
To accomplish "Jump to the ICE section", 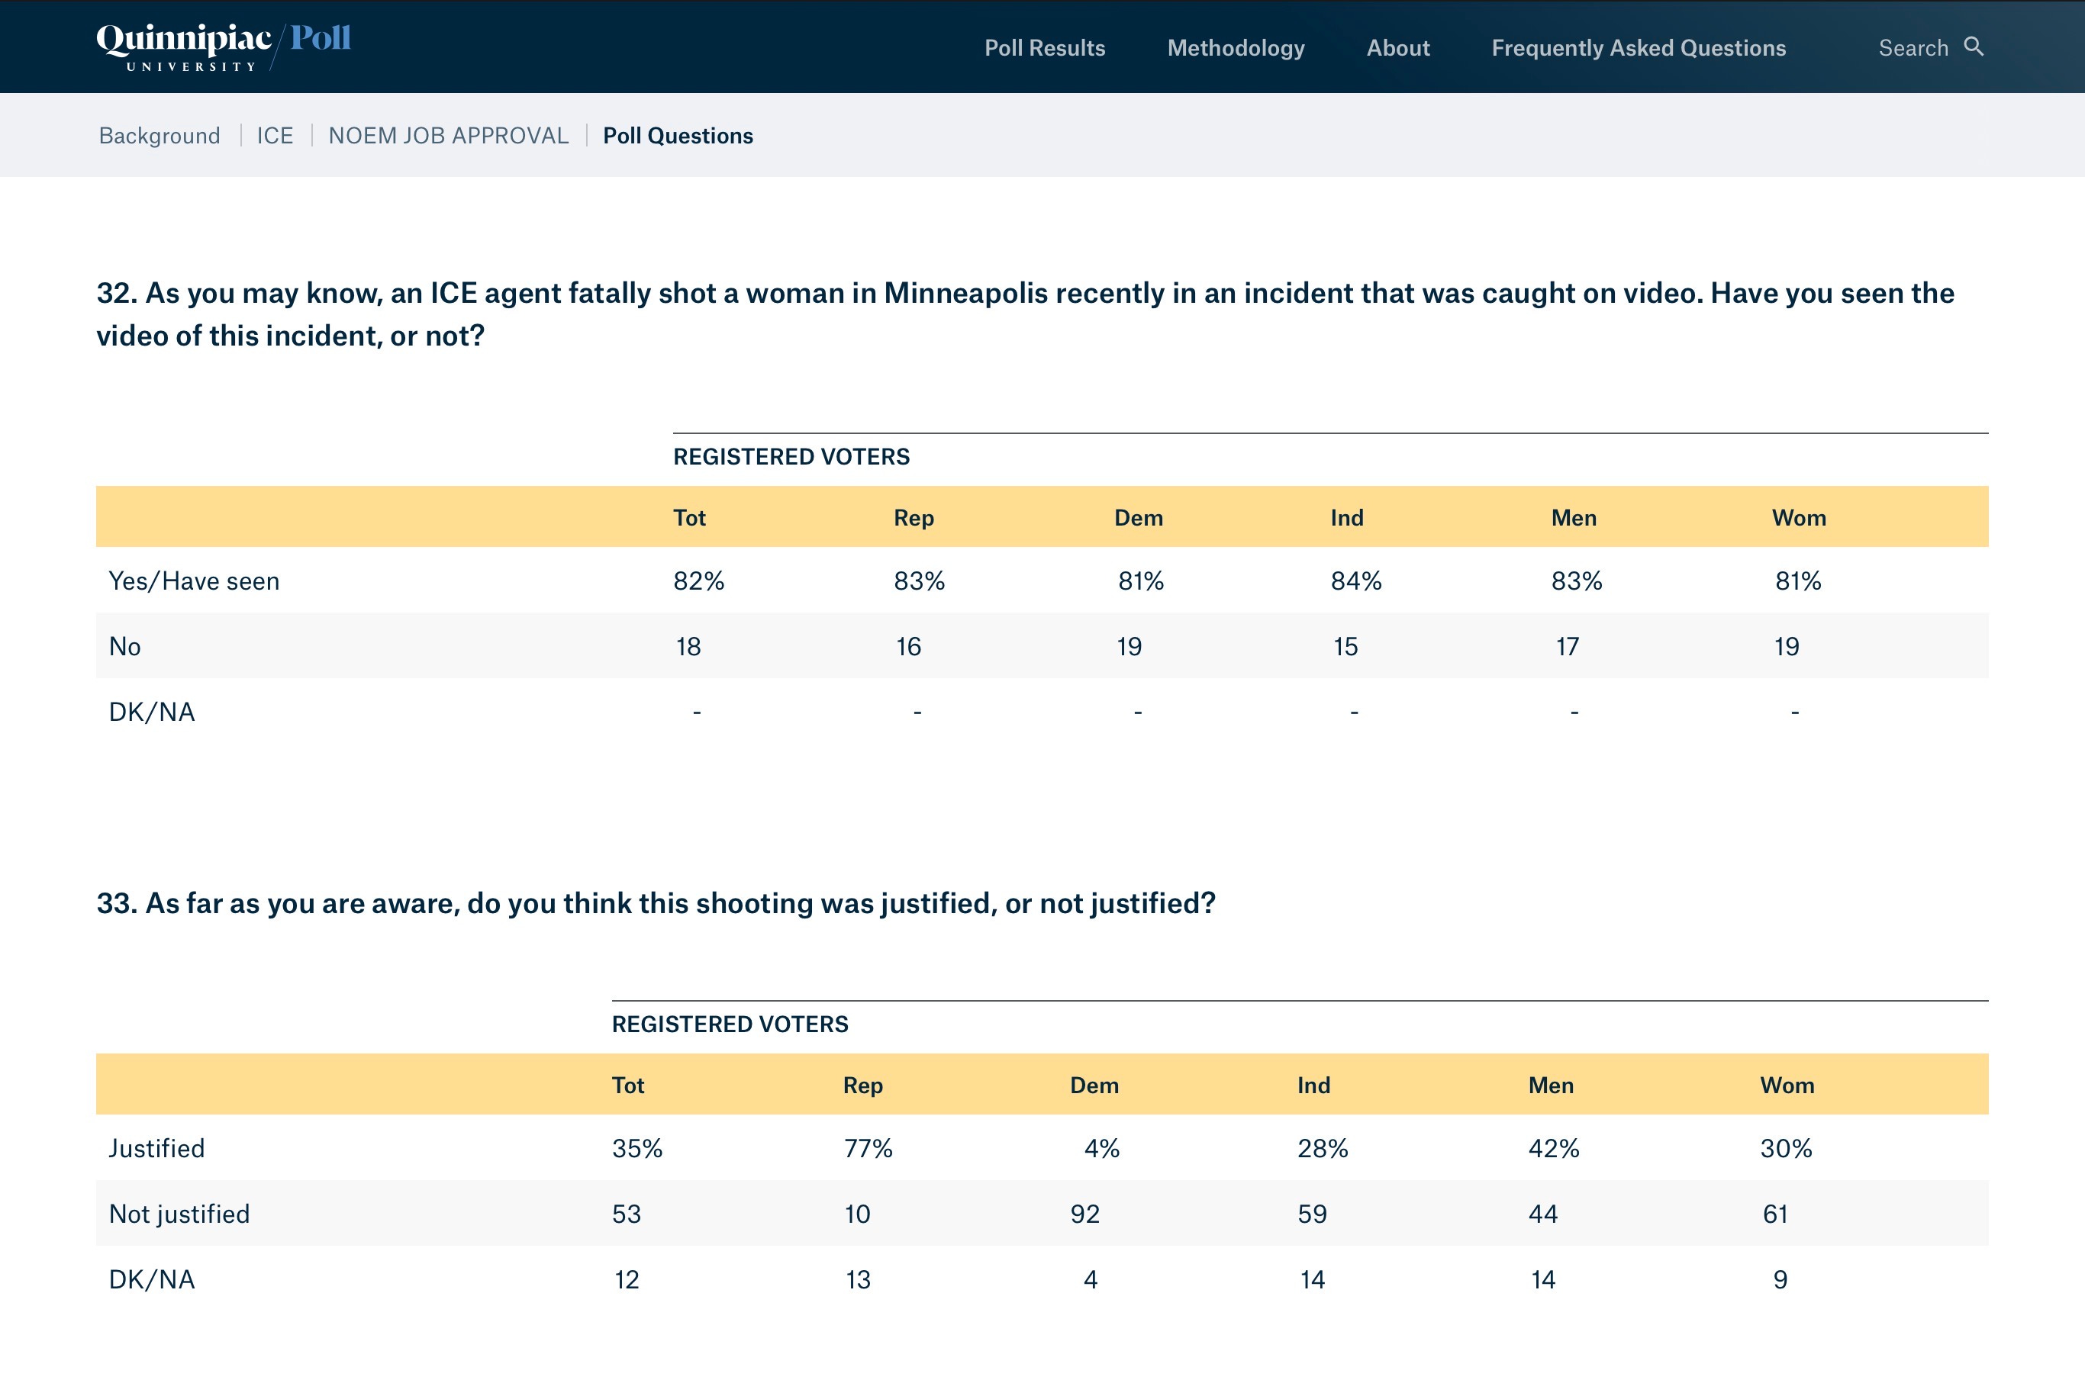I will tap(274, 135).
